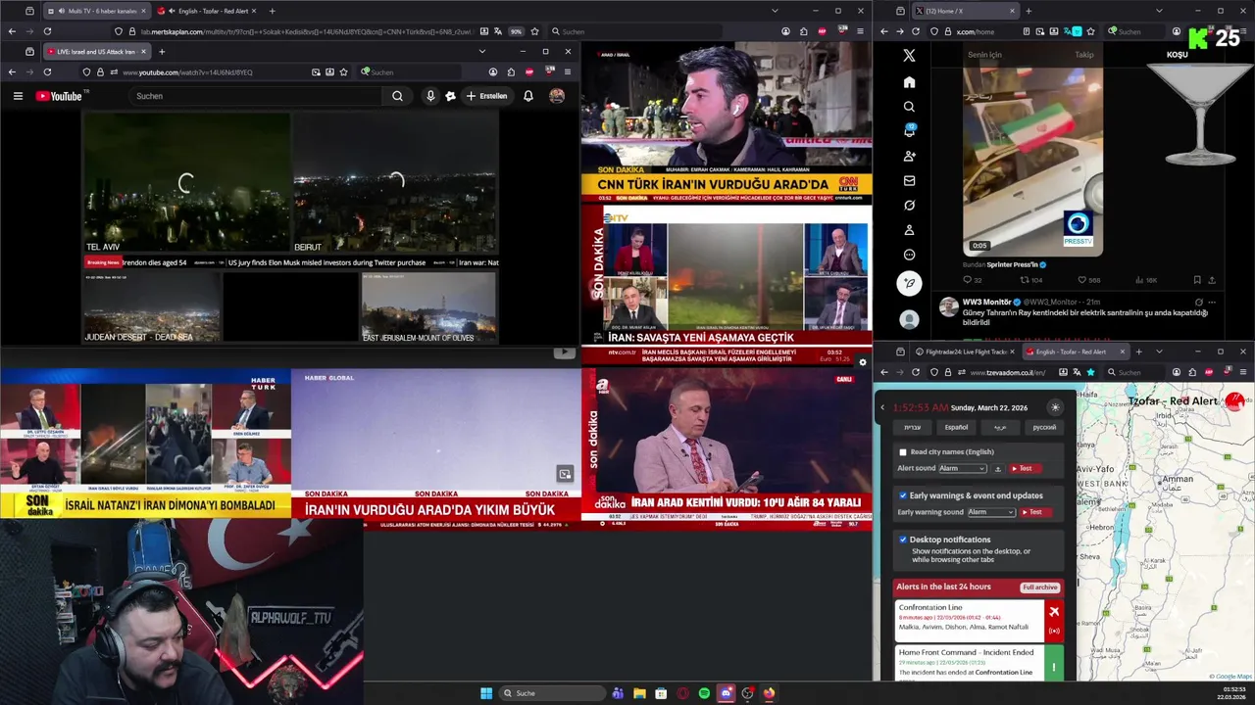The image size is (1255, 705).
Task: Open a new tab in the Tzofar window
Action: click(1138, 352)
